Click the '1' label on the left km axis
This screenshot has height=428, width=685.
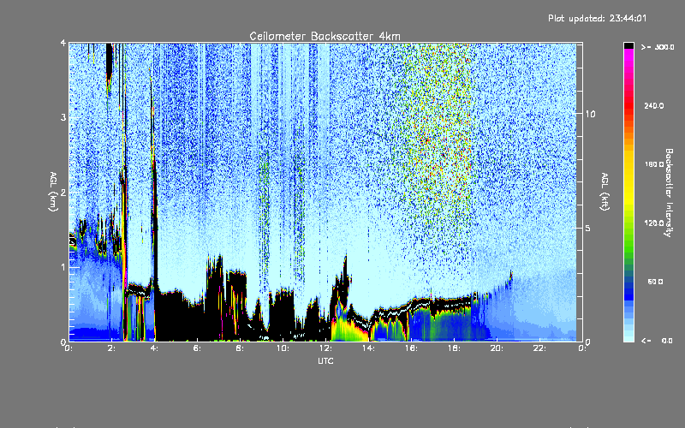[63, 267]
